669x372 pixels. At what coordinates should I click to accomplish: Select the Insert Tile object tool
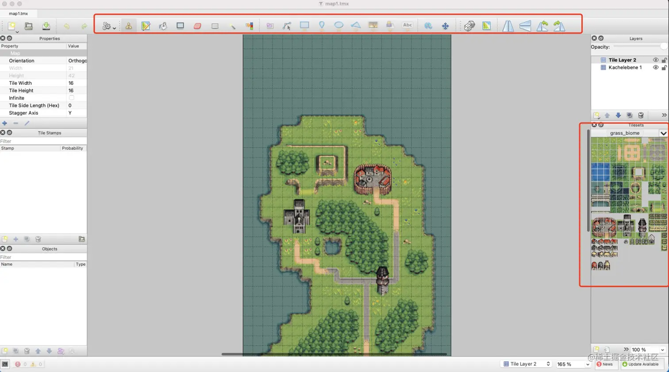tap(373, 26)
